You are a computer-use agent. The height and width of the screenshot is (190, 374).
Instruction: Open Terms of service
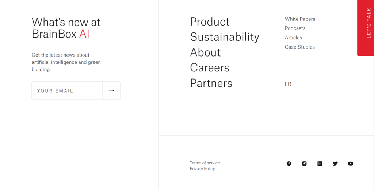coord(205,163)
